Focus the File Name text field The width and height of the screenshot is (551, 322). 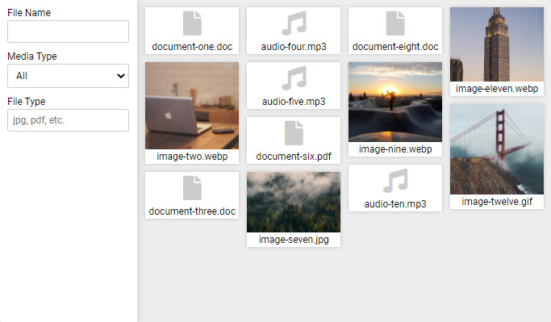69,31
